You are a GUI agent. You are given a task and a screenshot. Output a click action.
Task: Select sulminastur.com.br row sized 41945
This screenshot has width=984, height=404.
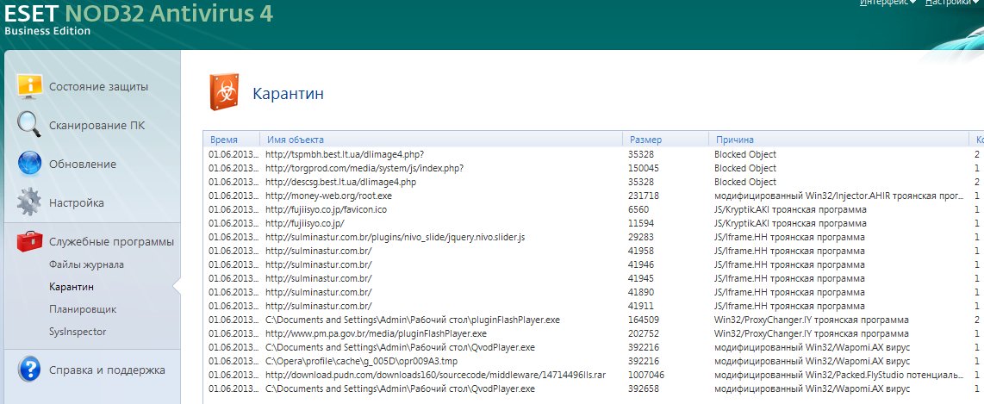pos(594,278)
